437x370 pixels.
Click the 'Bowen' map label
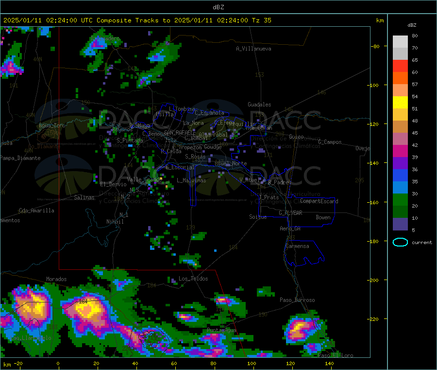(323, 217)
